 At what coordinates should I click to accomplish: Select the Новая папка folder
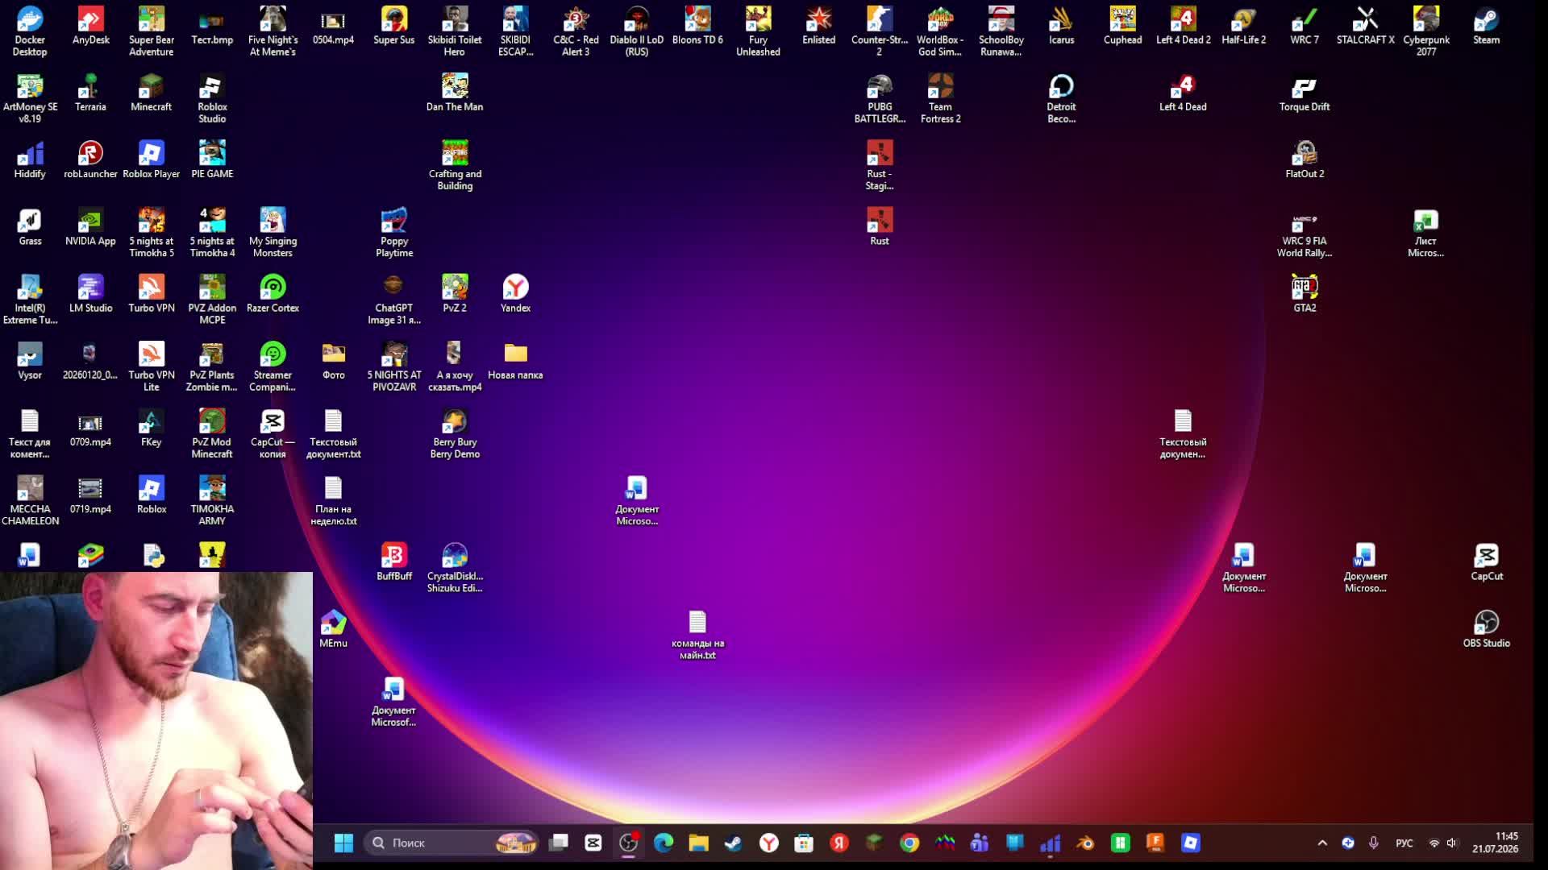[x=515, y=360]
